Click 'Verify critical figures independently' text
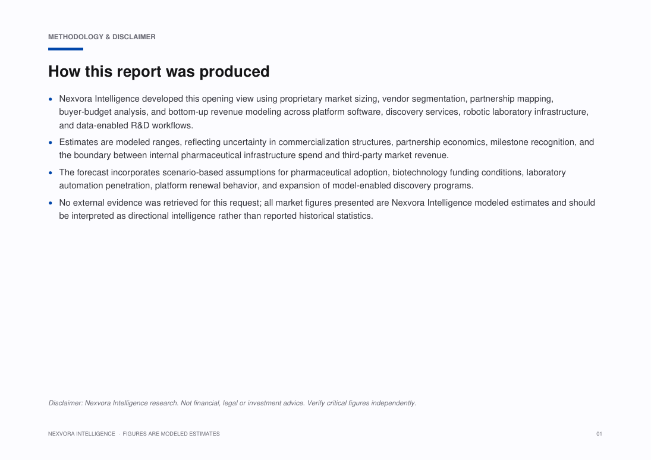 (x=361, y=403)
